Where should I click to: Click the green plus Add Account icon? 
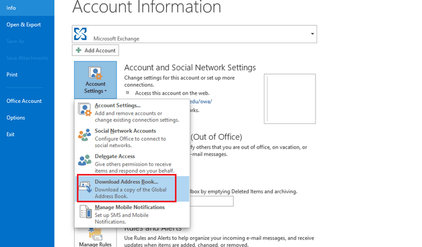(78, 50)
